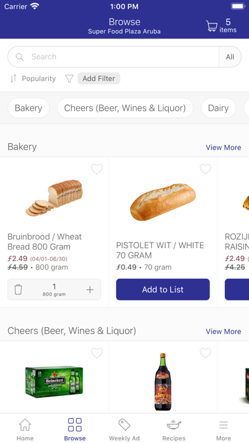Image resolution: width=249 pixels, height=443 pixels.
Task: Favorite the Bruinbrood Wheat Bread heart
Action: click(x=97, y=169)
